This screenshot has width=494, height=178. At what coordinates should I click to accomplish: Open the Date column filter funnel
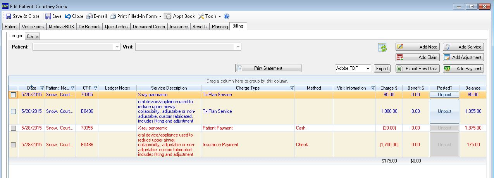tap(42, 88)
